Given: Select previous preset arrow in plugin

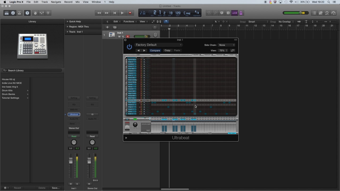Looking at the screenshot, I should point(138,50).
